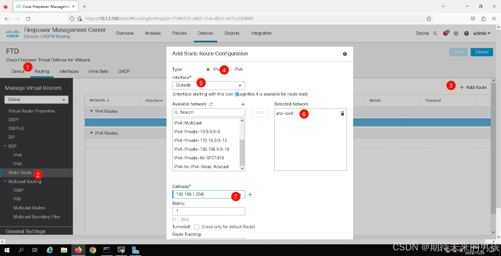501x256 pixels.
Task: Open the search icon in FMC header
Action: (x=435, y=33)
